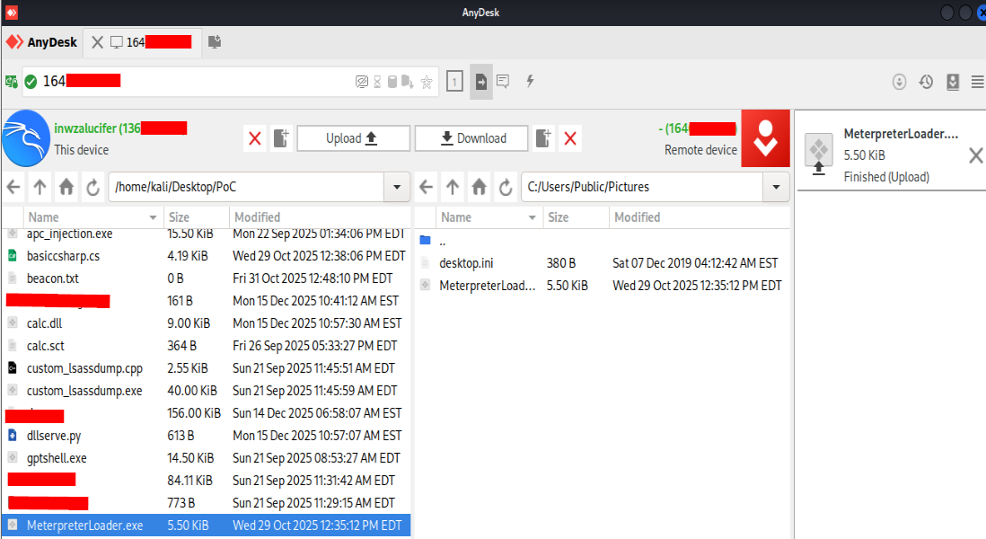
Task: Go up one level in remote browser
Action: tap(452, 187)
